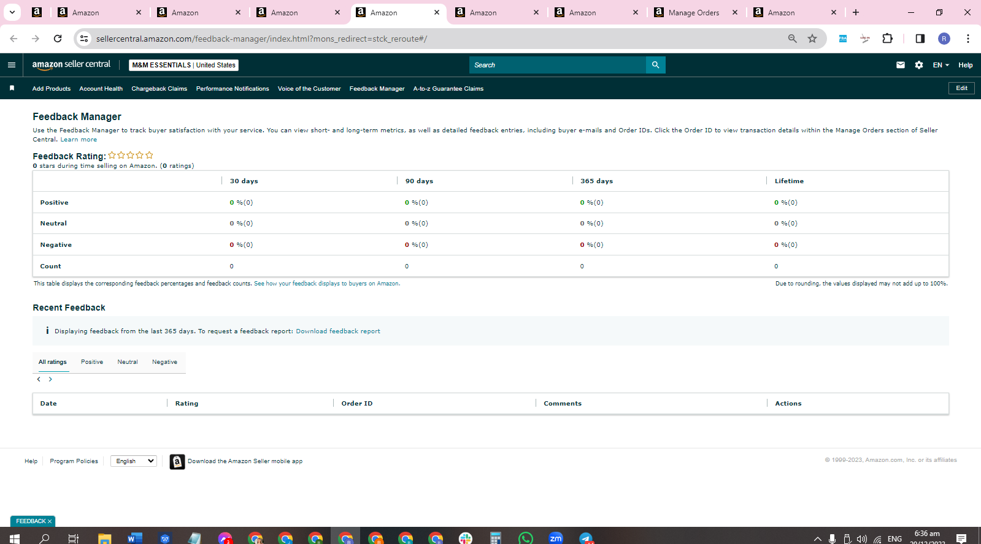The image size is (981, 544).
Task: Launch Calculator from the taskbar
Action: (x=496, y=538)
